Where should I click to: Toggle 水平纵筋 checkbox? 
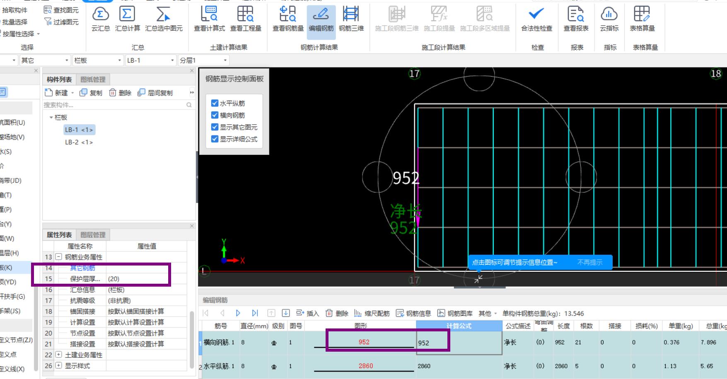215,103
